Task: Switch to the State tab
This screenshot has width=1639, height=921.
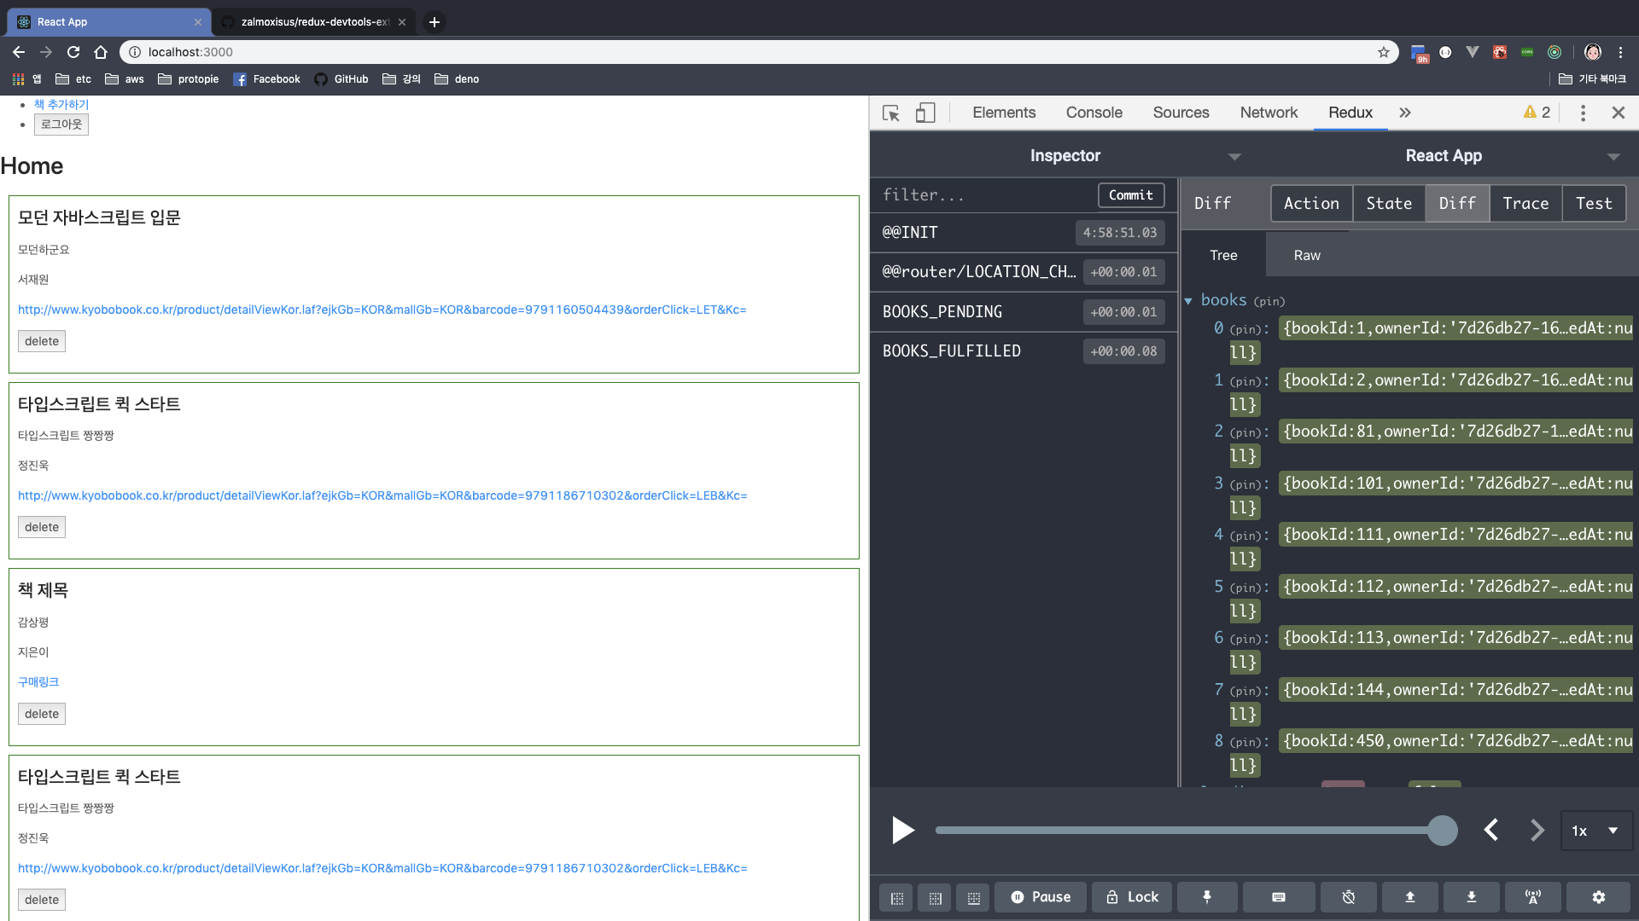Action: coord(1388,204)
